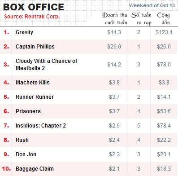Viewport: 178px width, 176px height.
Task: Click the Doanh thu cuối tuần column header
Action: pyautogui.click(x=114, y=19)
